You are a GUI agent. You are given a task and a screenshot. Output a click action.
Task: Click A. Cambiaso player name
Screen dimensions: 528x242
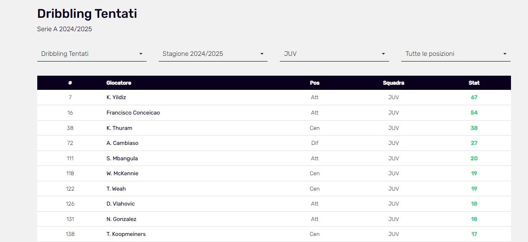pyautogui.click(x=122, y=143)
